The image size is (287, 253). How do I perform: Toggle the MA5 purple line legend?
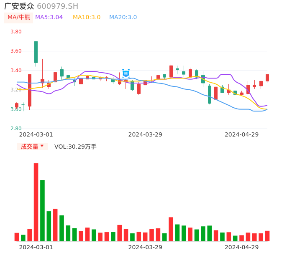(x=49, y=18)
